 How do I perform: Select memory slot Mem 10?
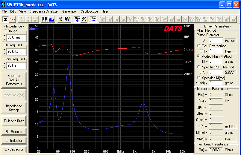[x=164, y=19]
